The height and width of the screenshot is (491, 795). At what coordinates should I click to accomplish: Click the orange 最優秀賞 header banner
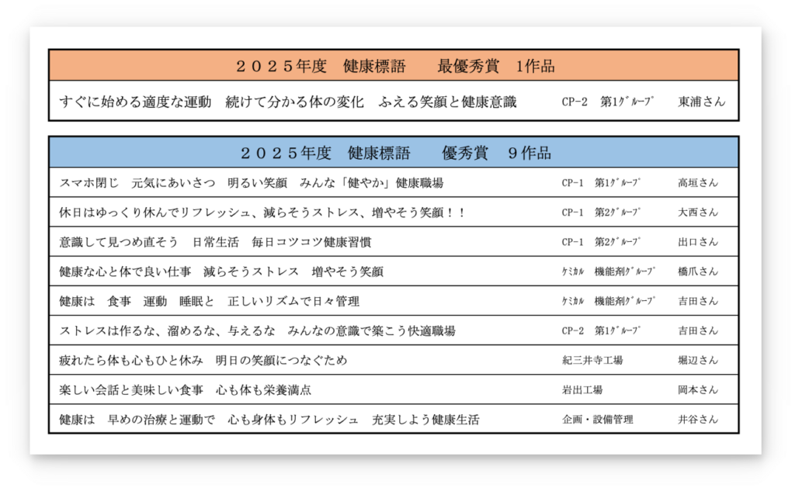click(x=394, y=66)
